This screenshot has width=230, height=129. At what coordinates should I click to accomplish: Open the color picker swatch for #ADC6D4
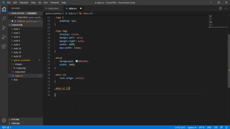pos(77,61)
